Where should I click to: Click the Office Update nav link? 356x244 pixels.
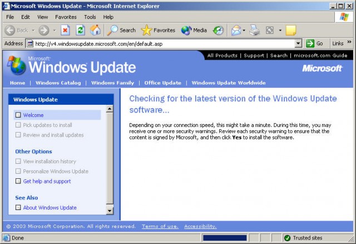coord(163,83)
